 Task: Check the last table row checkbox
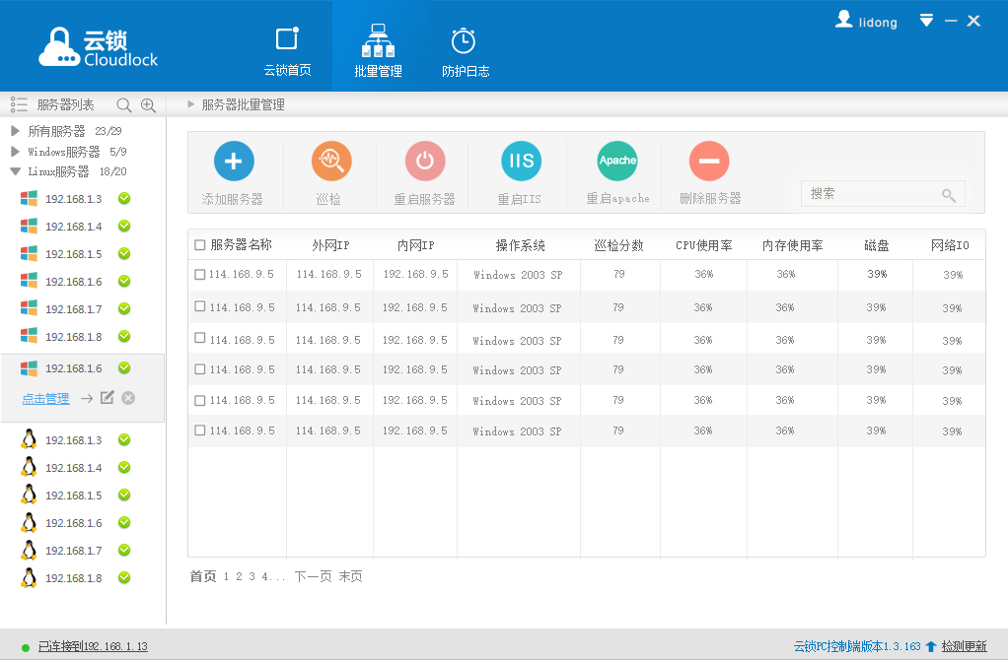pyautogui.click(x=200, y=430)
